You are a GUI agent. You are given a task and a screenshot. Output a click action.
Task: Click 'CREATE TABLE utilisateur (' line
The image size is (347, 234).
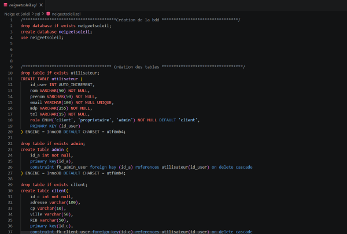click(51, 79)
